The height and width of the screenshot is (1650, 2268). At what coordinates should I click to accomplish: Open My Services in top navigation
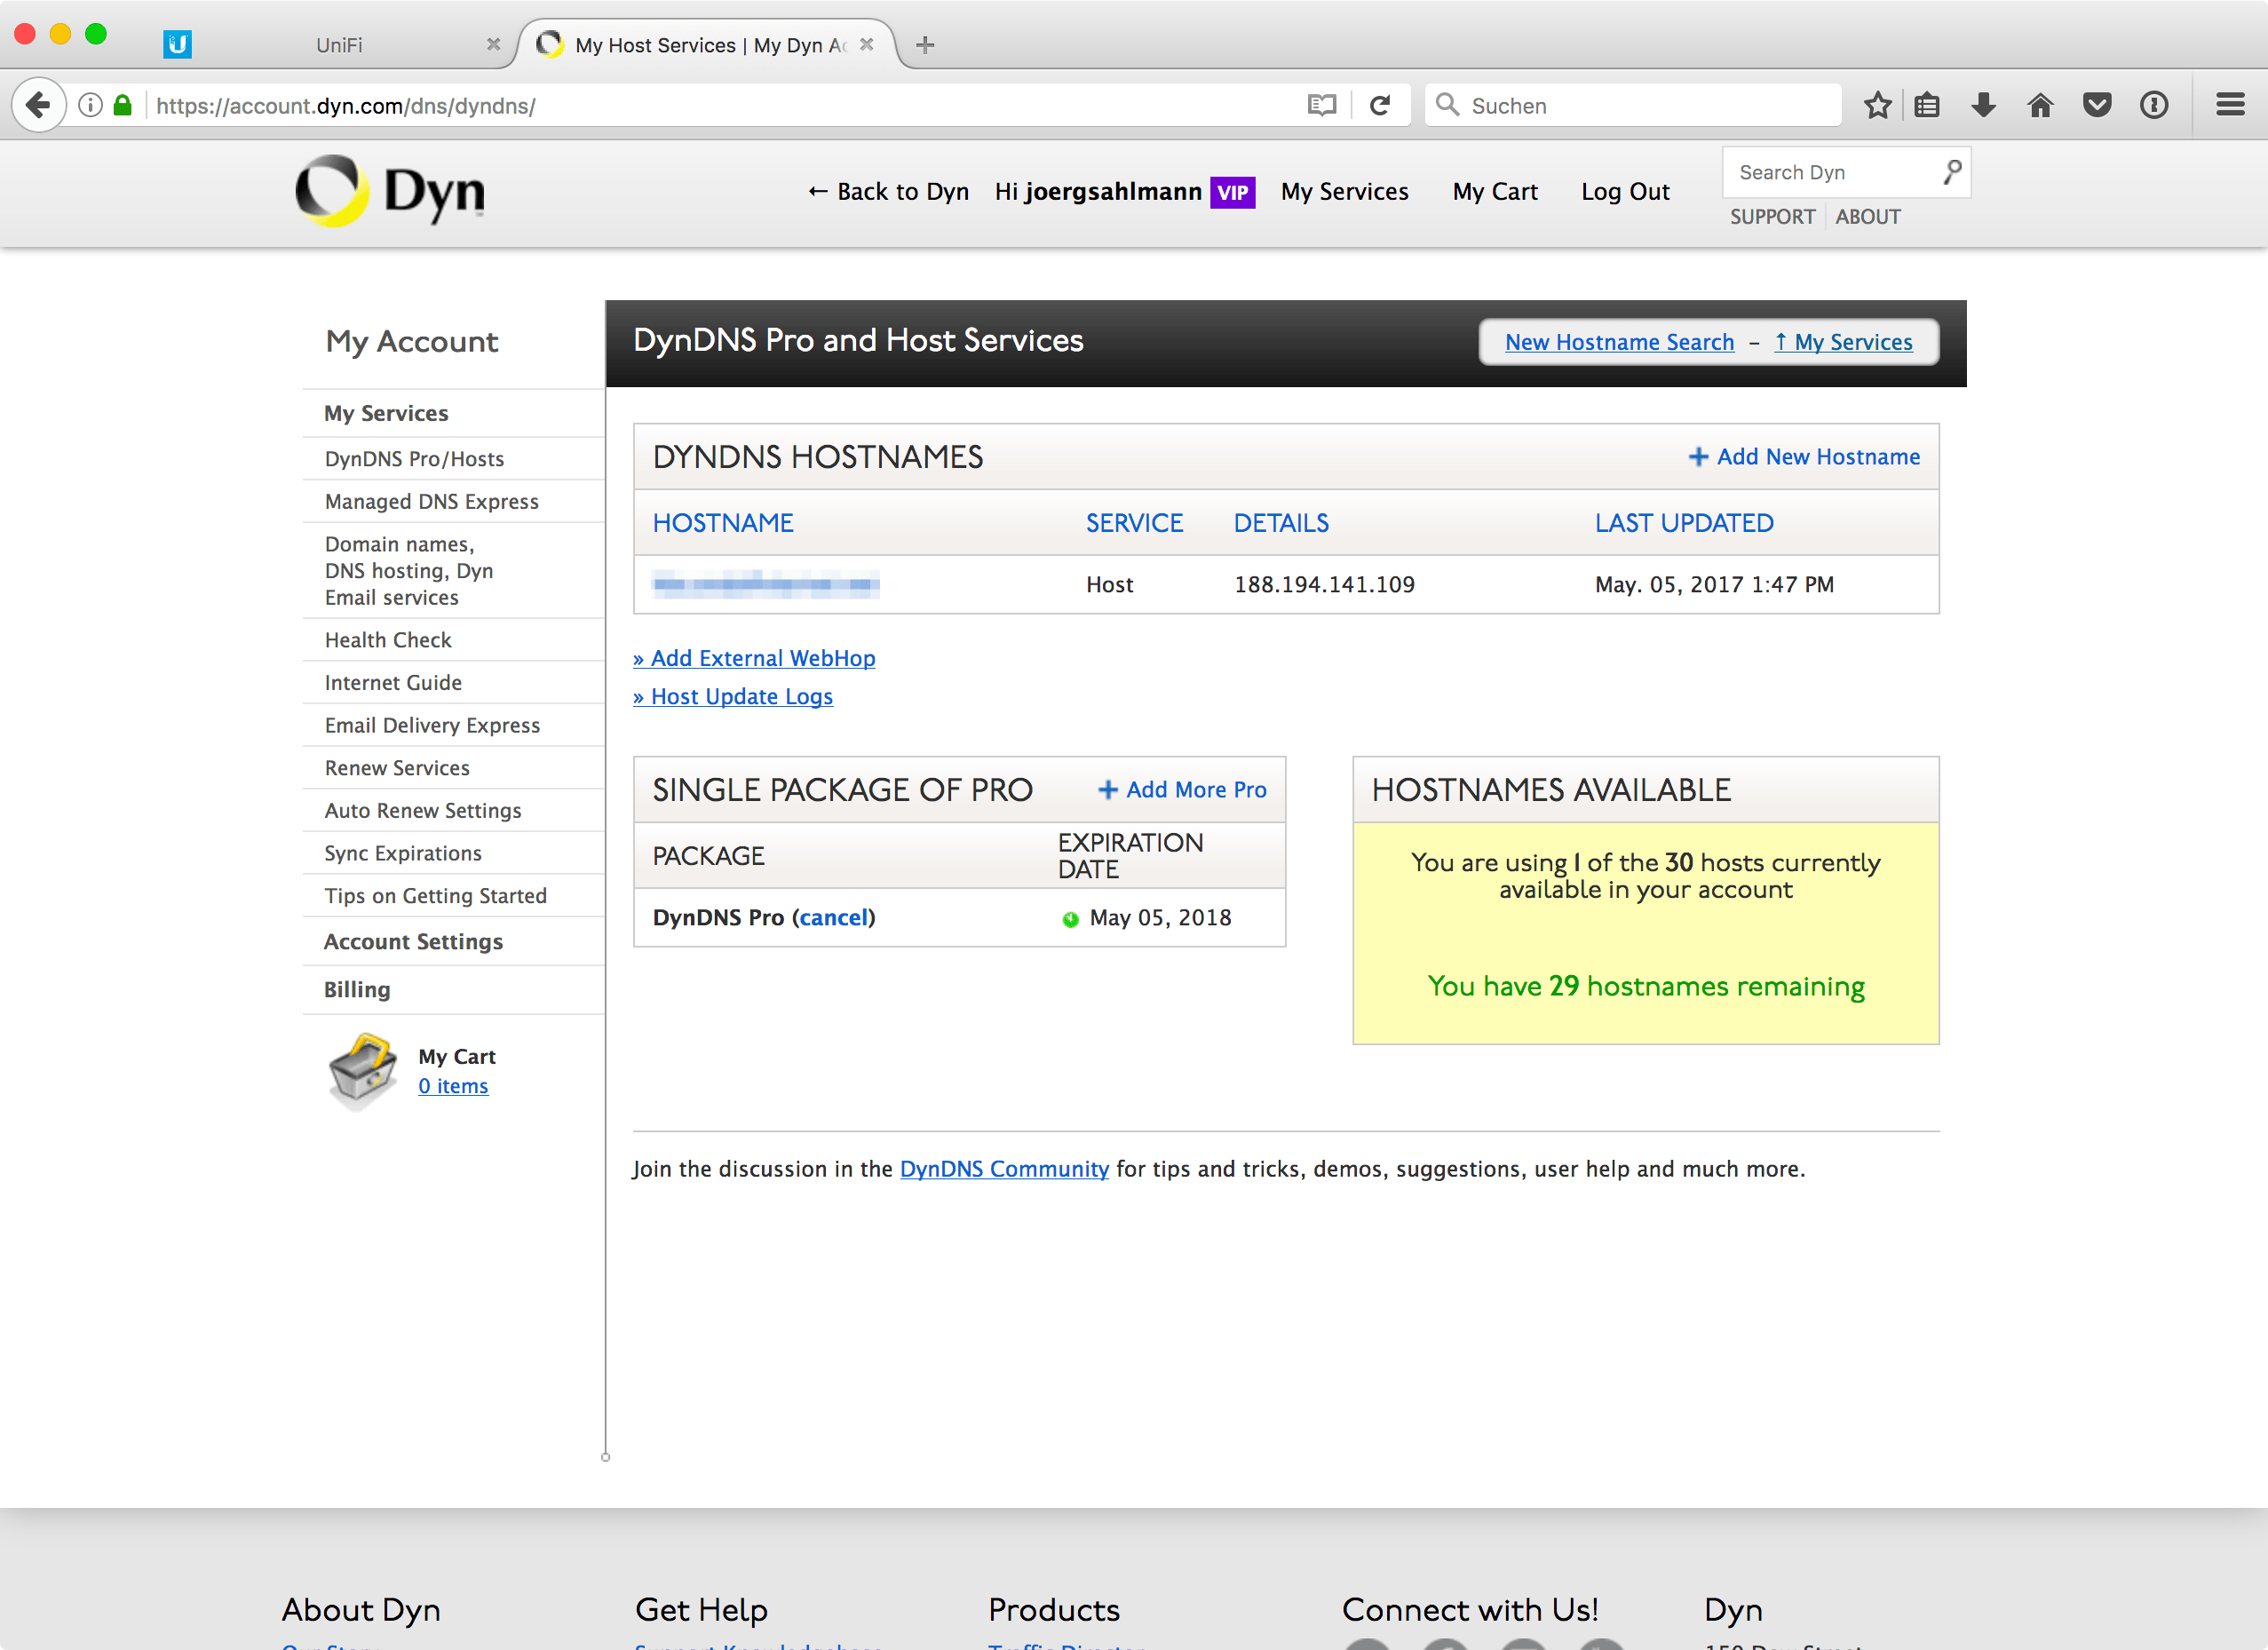[x=1344, y=191]
